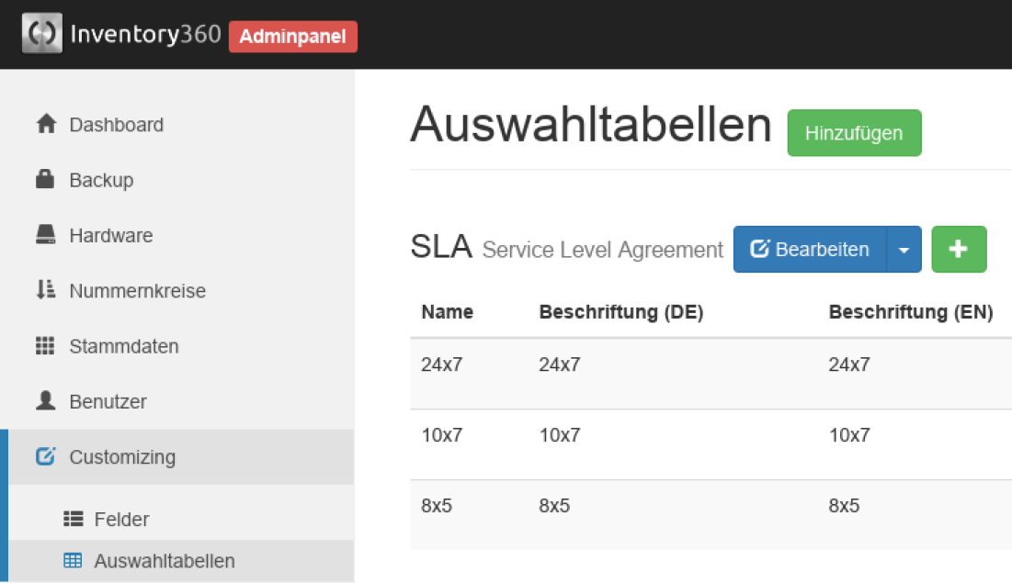This screenshot has height=583, width=1012.
Task: Open the Auswahltabellen submenu item
Action: pyautogui.click(x=165, y=560)
